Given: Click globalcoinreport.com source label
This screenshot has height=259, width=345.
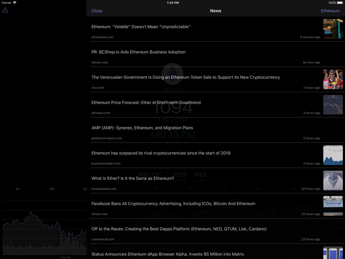Looking at the screenshot, I should click(107, 138).
